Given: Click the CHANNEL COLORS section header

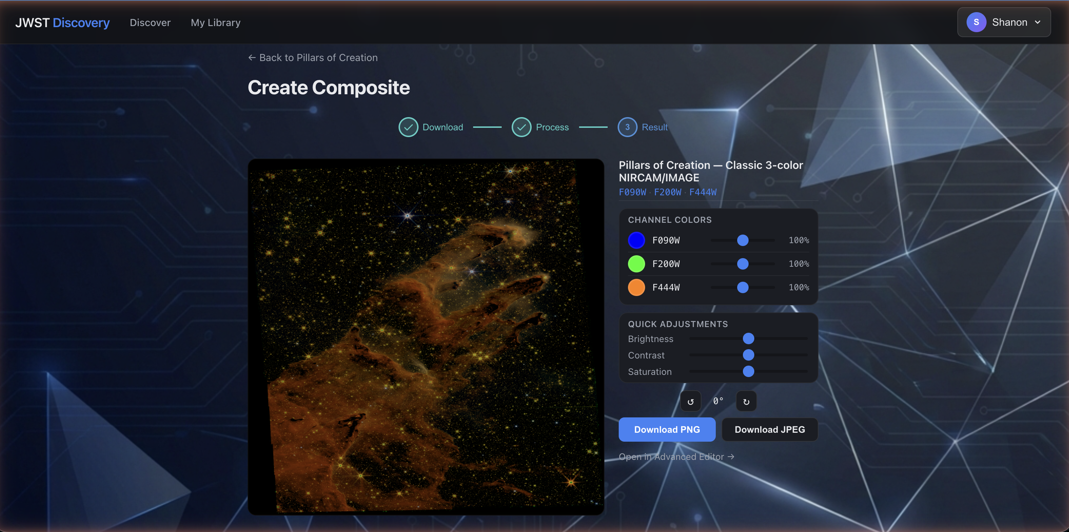Looking at the screenshot, I should coord(670,220).
